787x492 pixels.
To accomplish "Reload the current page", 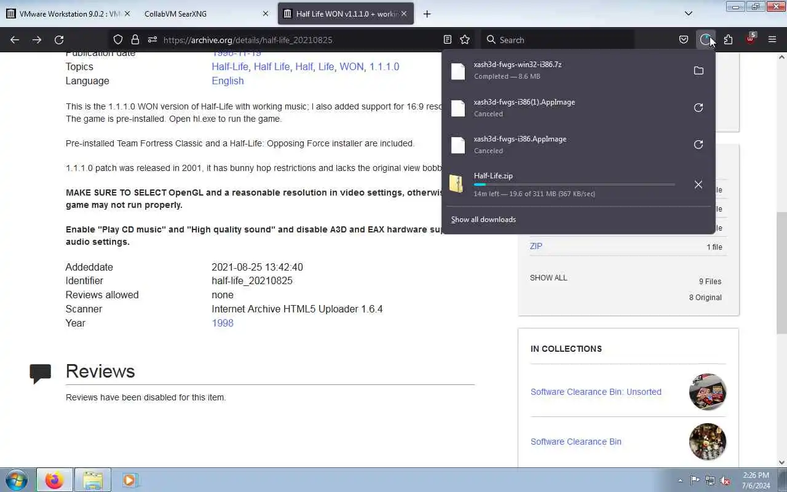I will (x=59, y=40).
